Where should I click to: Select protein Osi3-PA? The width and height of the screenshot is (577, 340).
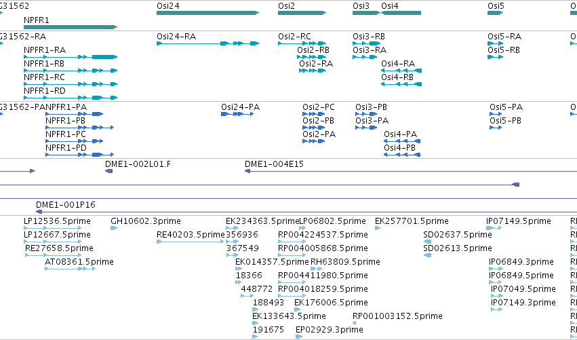pyautogui.click(x=366, y=128)
